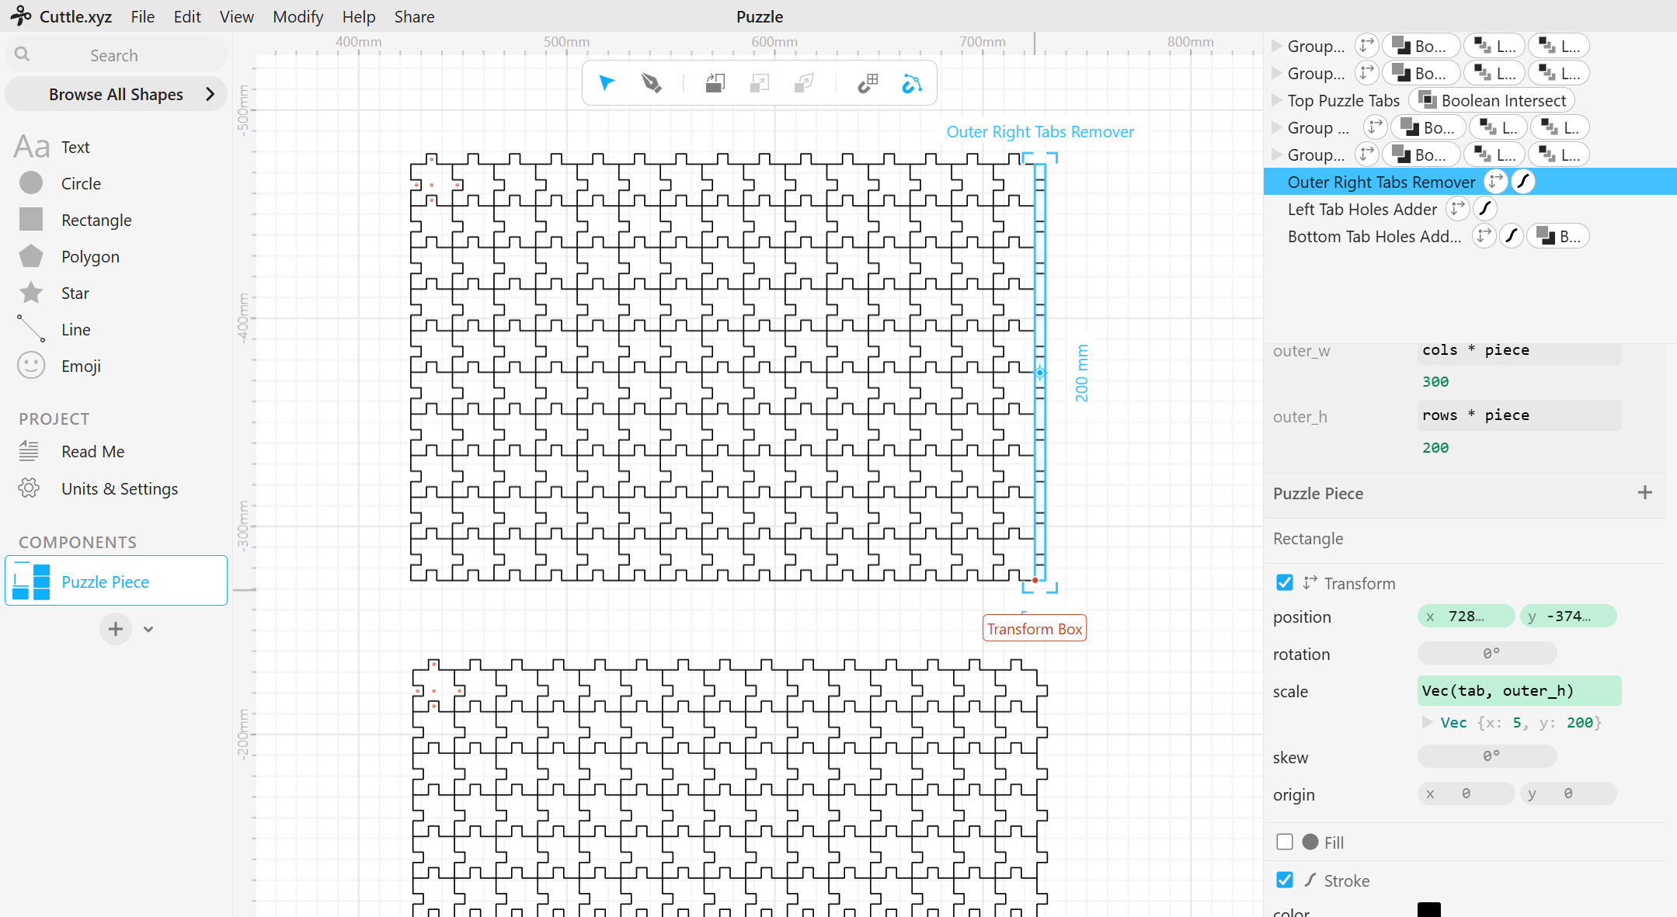Screen dimensions: 1677x917
Task: Select the Top Puzzle Tabs layer
Action: 1343,100
